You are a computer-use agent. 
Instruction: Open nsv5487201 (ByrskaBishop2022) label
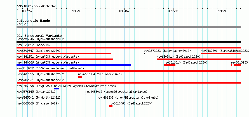coord(225,51)
